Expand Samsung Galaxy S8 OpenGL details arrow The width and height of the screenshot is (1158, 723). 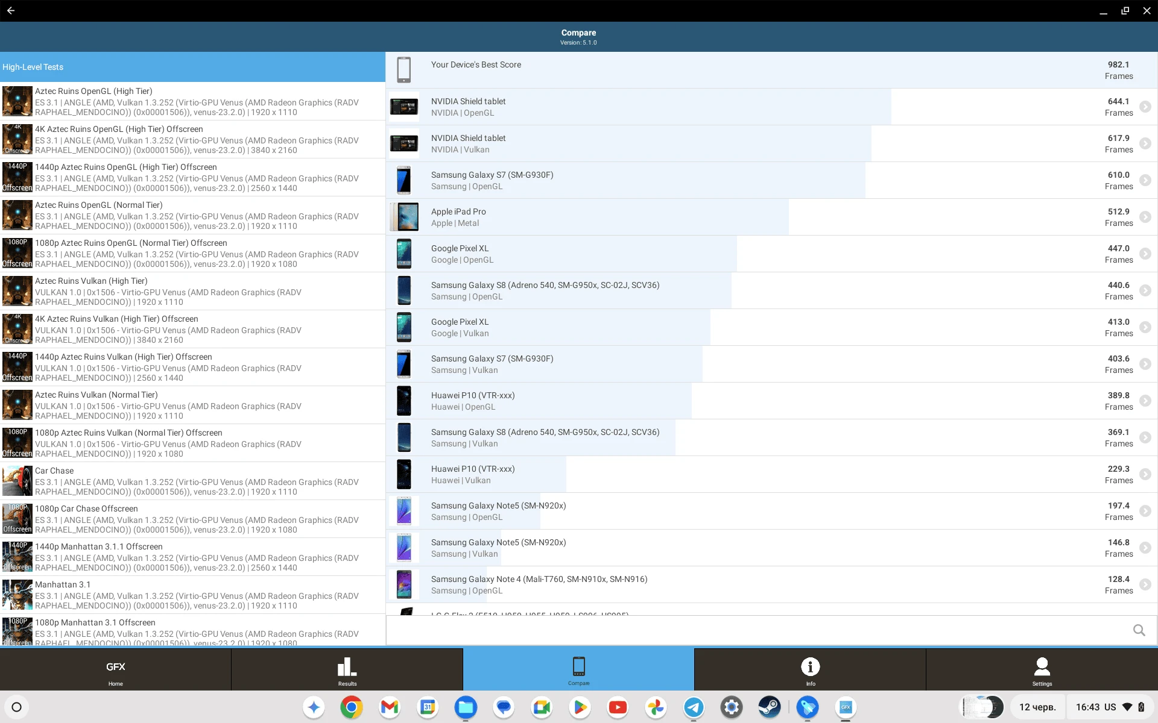tap(1145, 290)
